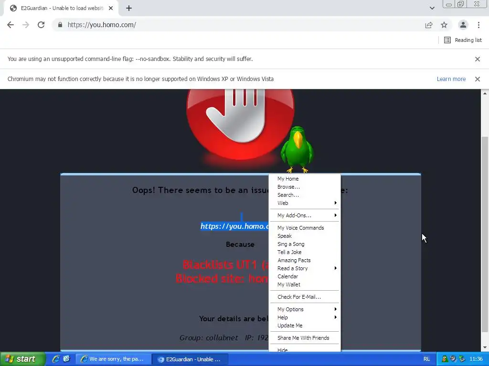Click the system clock 11:36
This screenshot has width=489, height=366.
tap(476, 359)
